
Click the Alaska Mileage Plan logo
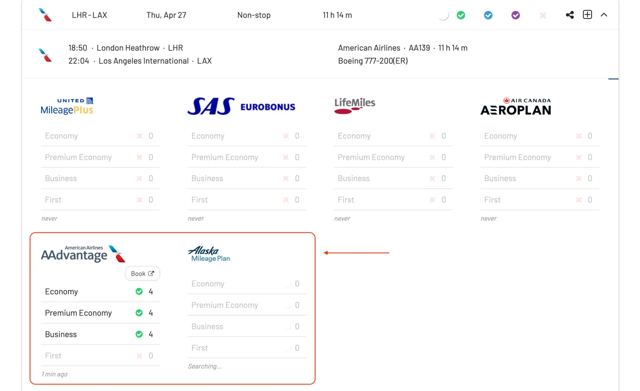209,254
